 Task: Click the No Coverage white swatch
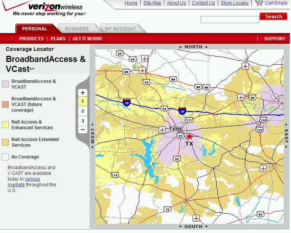pyautogui.click(x=5, y=157)
